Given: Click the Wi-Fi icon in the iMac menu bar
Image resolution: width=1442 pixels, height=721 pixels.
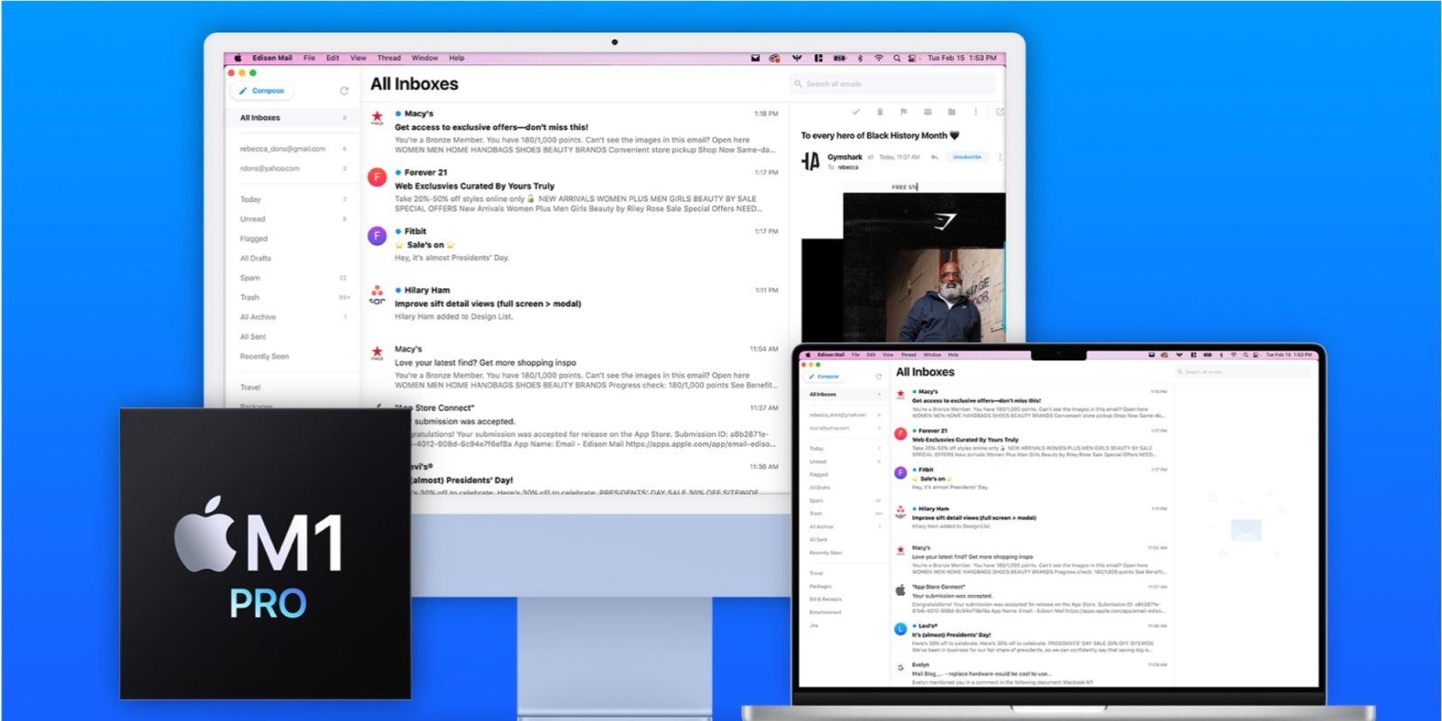Looking at the screenshot, I should (x=879, y=58).
